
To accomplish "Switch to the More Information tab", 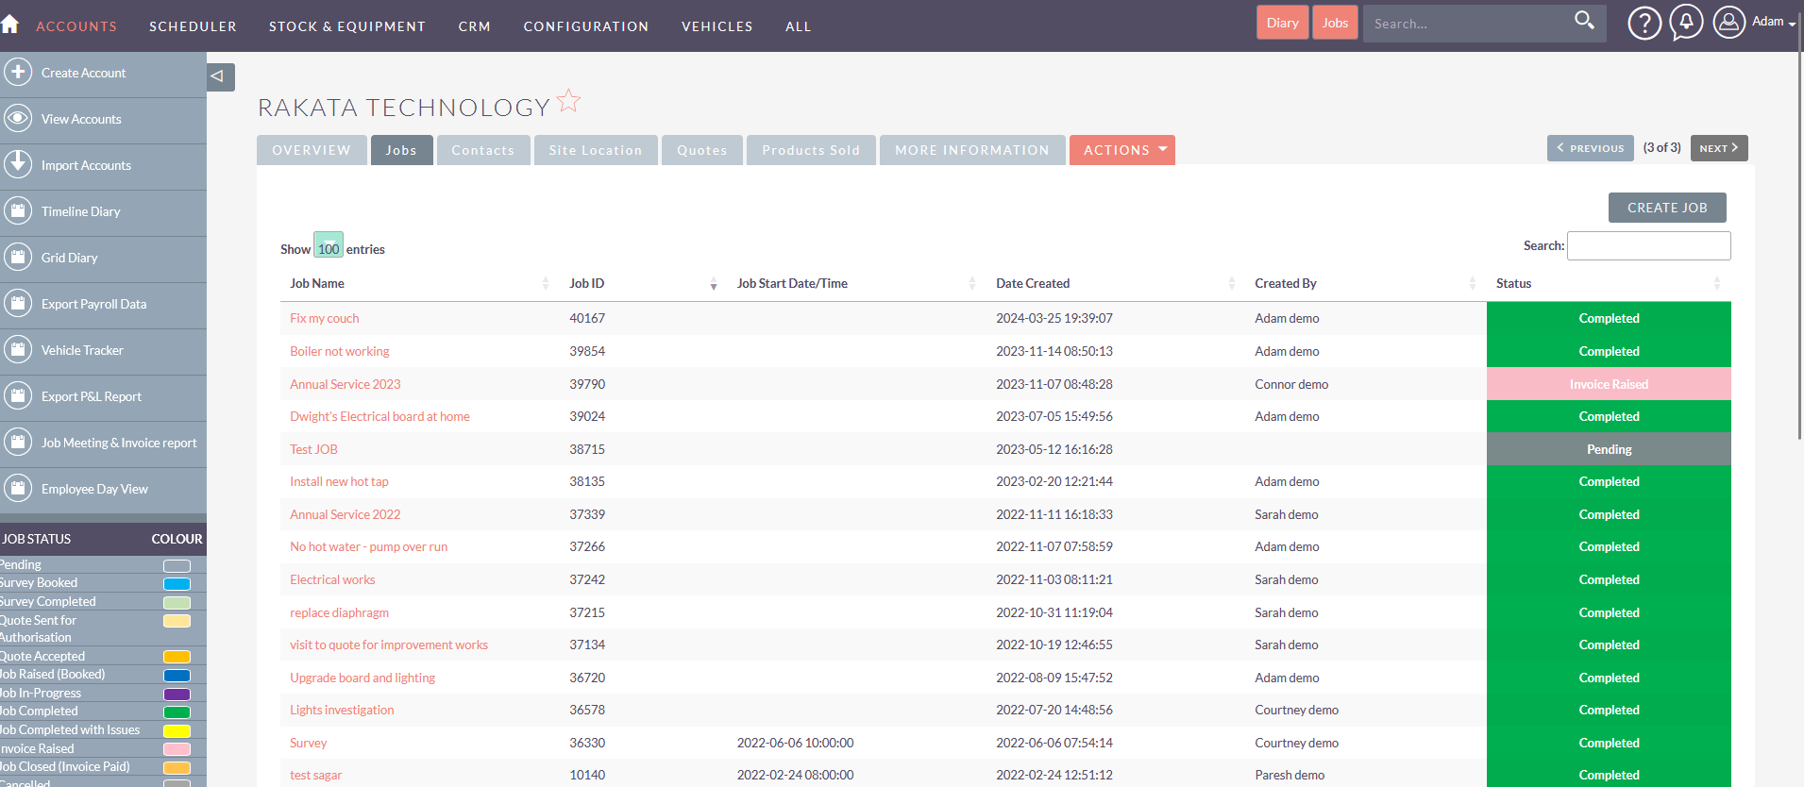I will [x=972, y=150].
